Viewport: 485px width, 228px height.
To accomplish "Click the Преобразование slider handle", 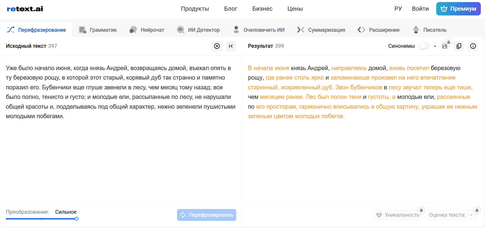I will coord(76,219).
